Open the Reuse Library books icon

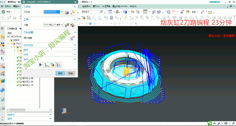click(3, 81)
